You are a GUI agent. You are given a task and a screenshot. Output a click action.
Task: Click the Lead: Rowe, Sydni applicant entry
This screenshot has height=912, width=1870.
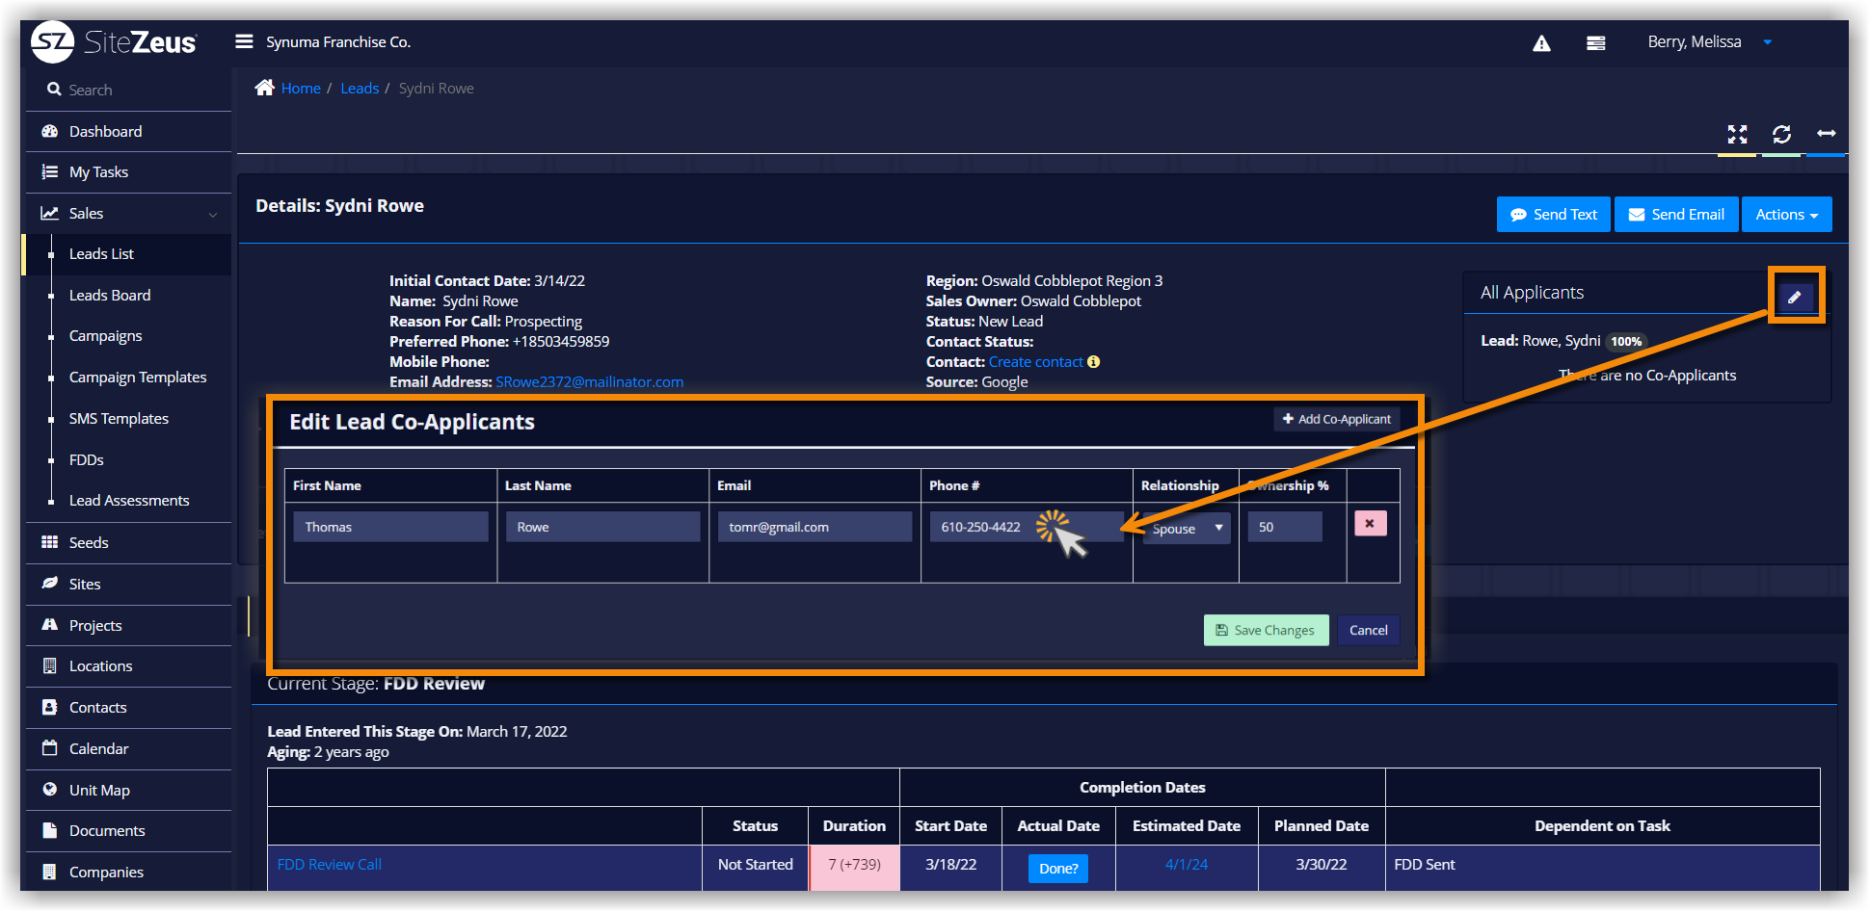pyautogui.click(x=1540, y=341)
